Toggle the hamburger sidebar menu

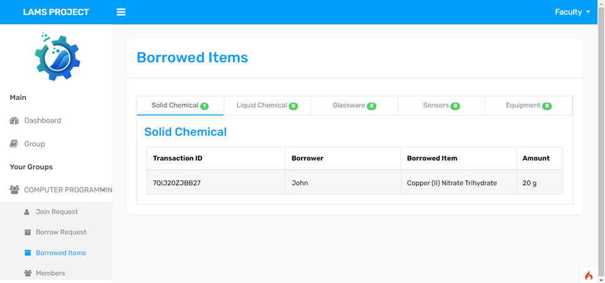click(121, 12)
